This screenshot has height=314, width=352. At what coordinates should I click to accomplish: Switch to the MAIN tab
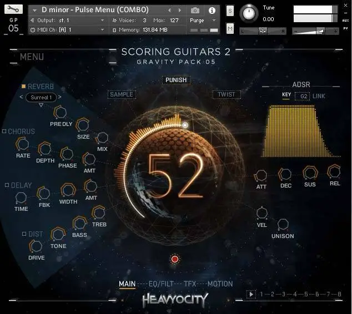coord(127,284)
